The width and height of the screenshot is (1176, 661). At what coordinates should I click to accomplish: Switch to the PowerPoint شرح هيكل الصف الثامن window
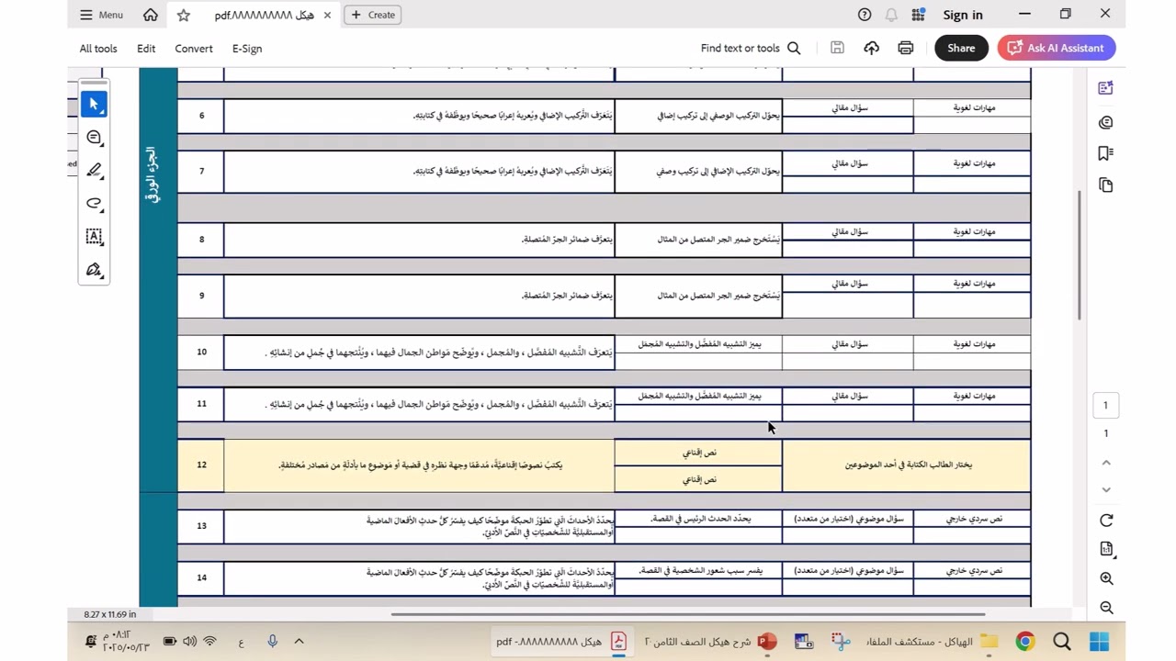[710, 642]
